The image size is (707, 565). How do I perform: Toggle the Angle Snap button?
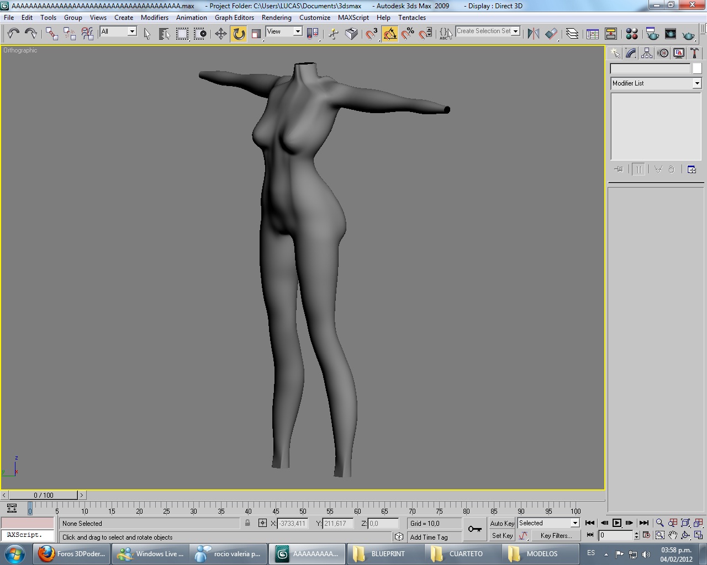(x=390, y=34)
